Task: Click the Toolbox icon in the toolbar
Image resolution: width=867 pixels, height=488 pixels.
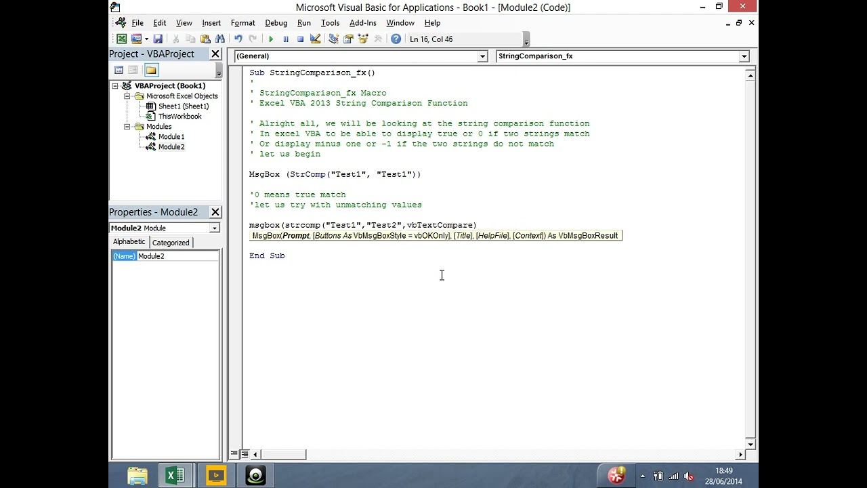Action: point(378,39)
